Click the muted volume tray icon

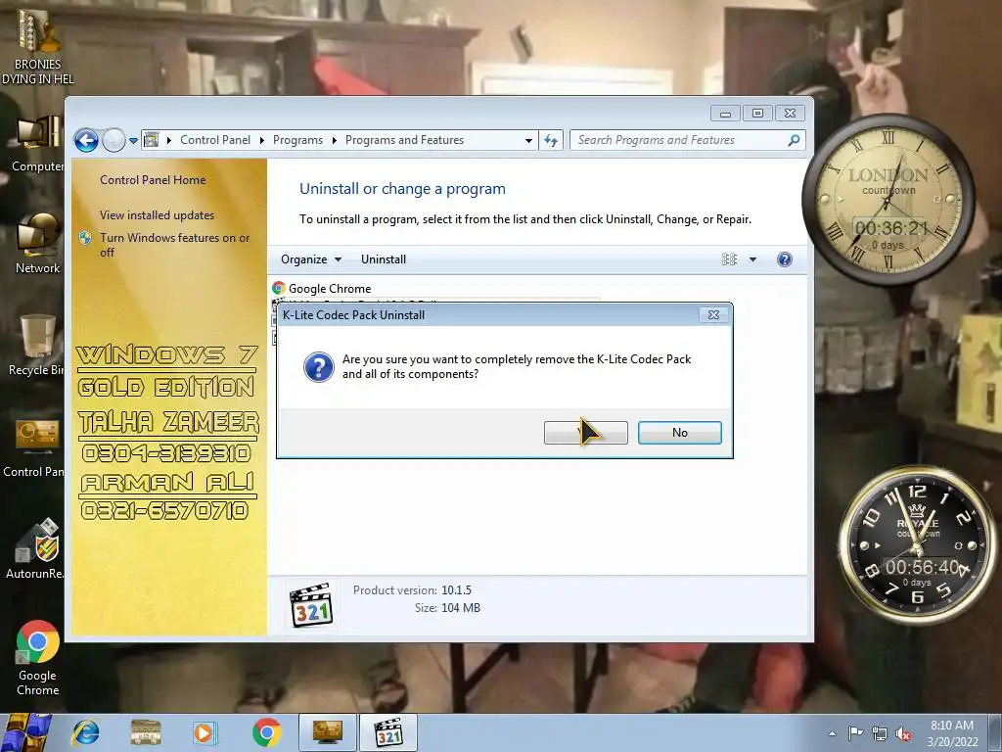[903, 733]
